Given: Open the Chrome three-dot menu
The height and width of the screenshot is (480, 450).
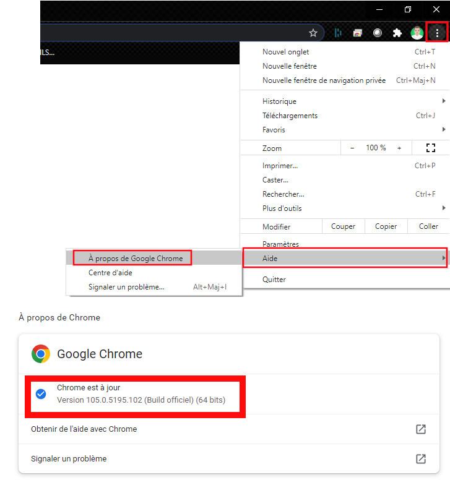Looking at the screenshot, I should coord(437,33).
